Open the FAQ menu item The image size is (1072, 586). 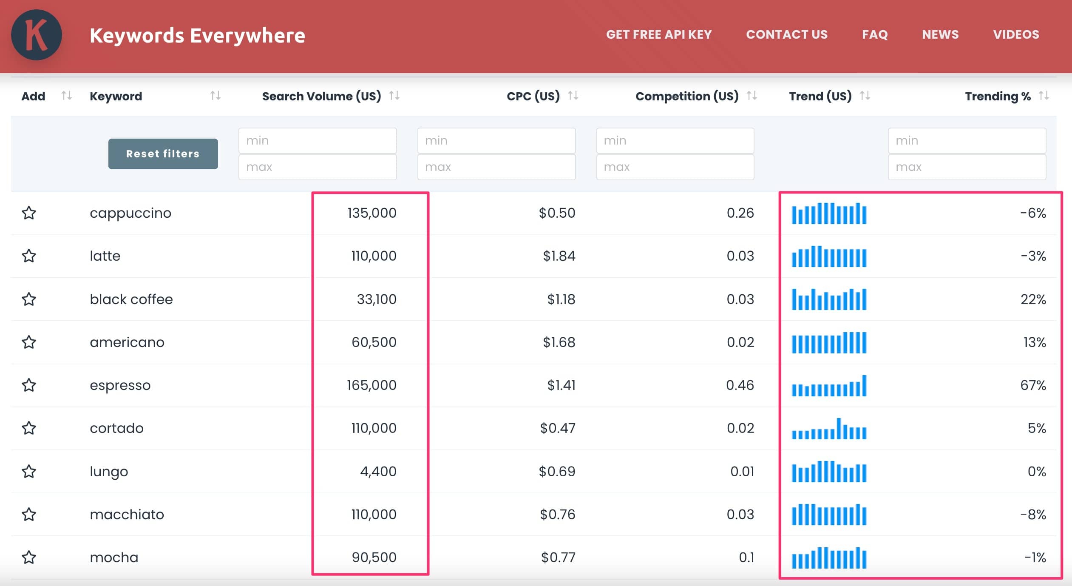[875, 34]
